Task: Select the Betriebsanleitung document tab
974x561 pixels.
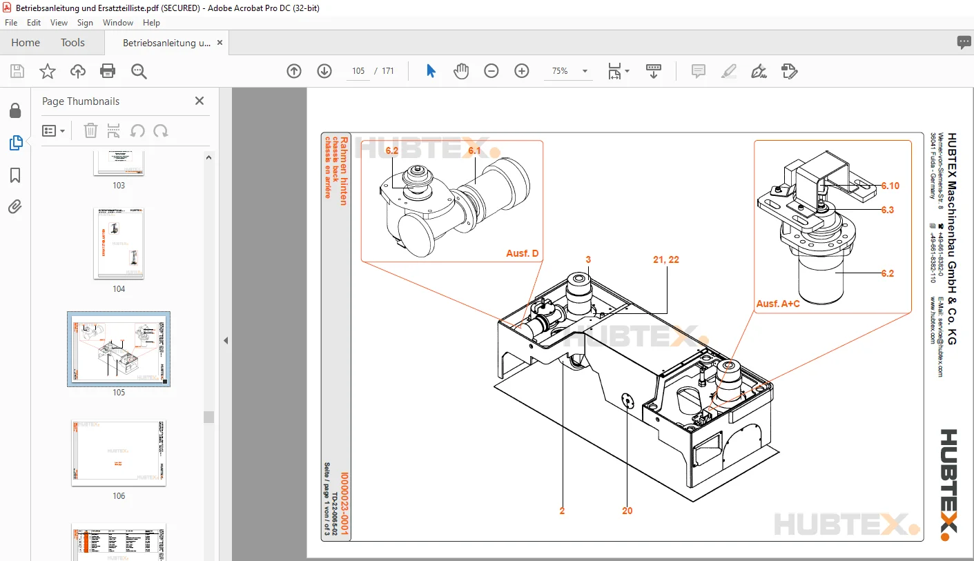Action: click(166, 43)
